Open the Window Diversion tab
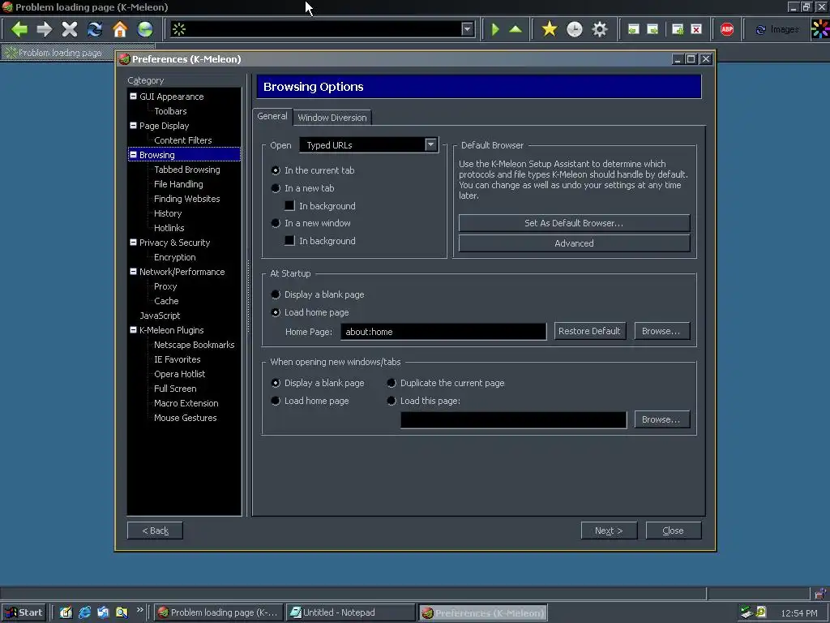The width and height of the screenshot is (830, 623). tap(332, 118)
